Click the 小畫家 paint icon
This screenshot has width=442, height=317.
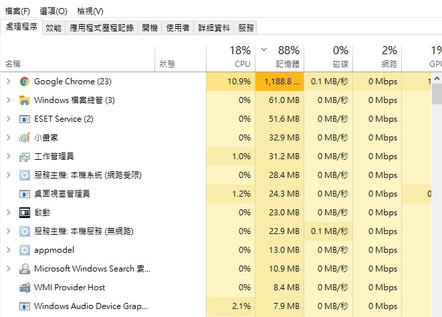point(25,138)
